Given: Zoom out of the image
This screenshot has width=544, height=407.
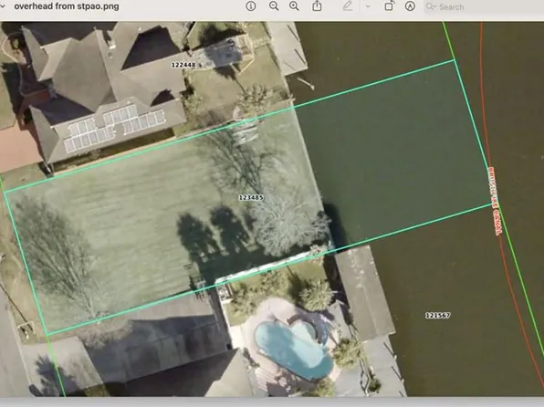Looking at the screenshot, I should click(274, 5).
